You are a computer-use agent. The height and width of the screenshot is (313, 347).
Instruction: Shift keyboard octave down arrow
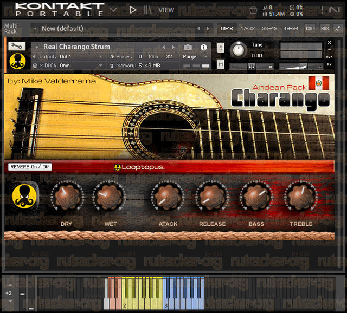(x=10, y=301)
